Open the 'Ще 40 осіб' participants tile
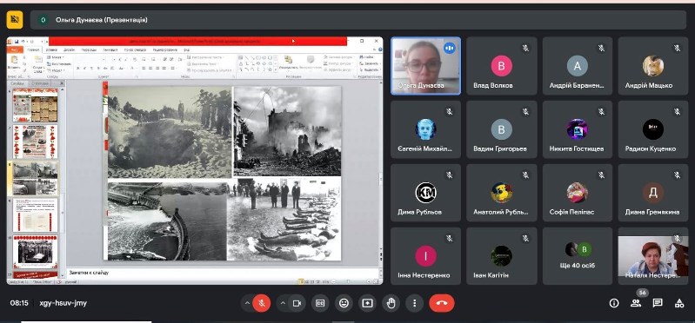 click(x=578, y=256)
